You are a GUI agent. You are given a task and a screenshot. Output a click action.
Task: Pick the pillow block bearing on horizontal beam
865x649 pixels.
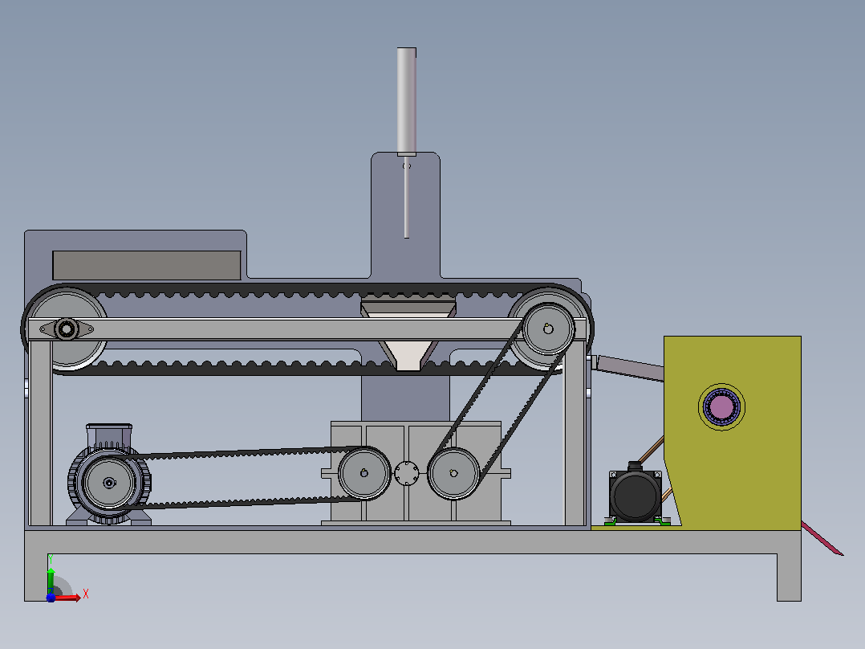pyautogui.click(x=66, y=329)
